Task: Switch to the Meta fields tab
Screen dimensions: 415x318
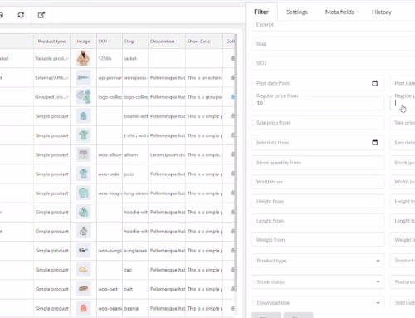Action: point(339,12)
